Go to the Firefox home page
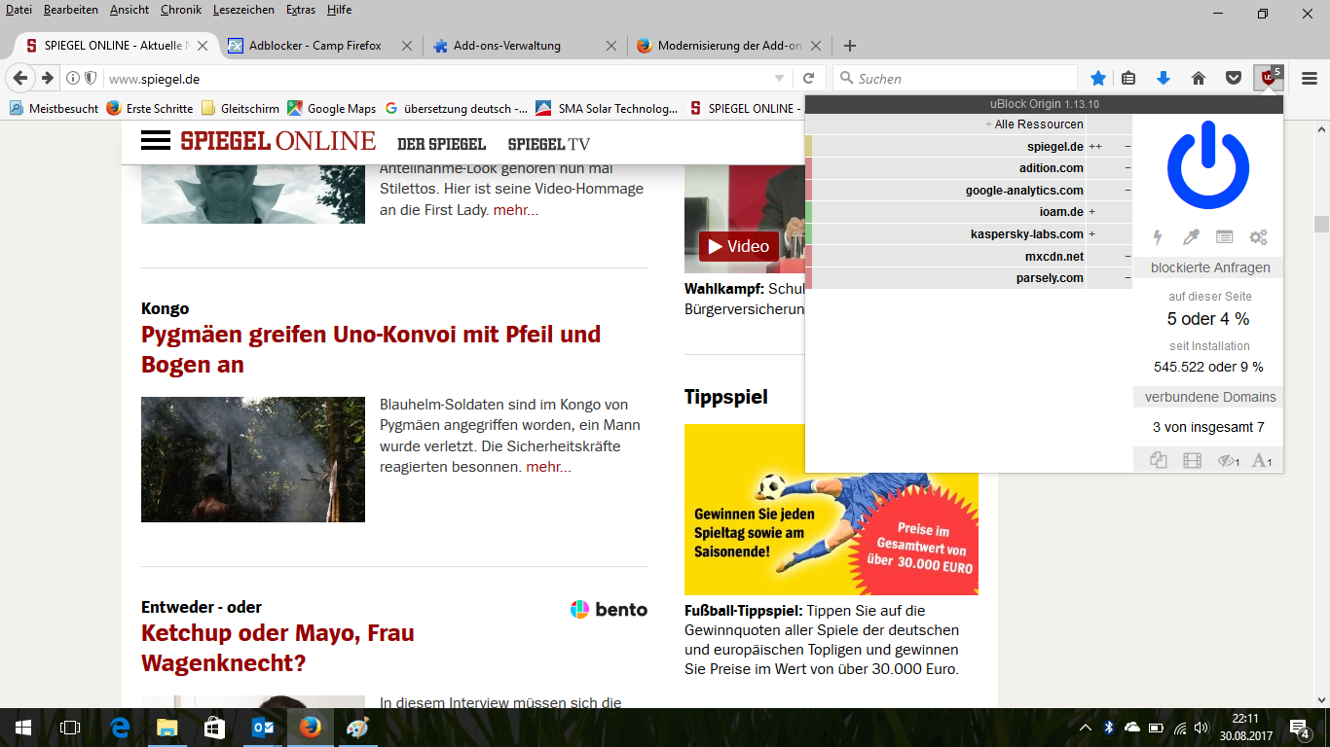The image size is (1330, 747). (1199, 78)
